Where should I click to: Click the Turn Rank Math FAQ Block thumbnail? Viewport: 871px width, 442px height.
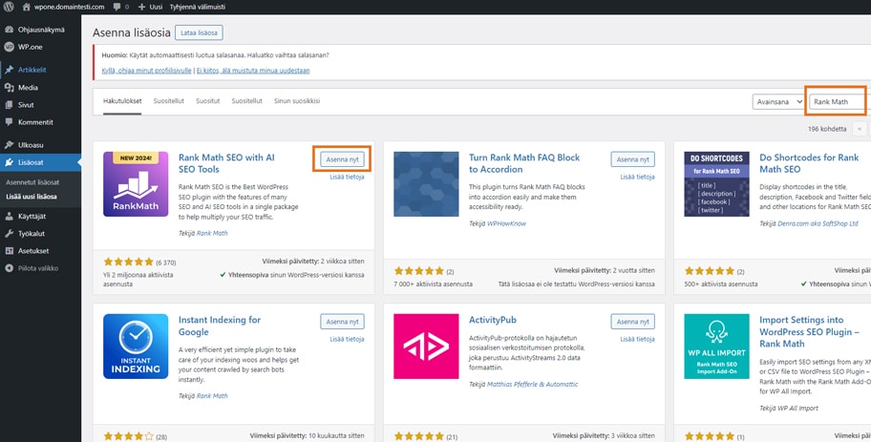(x=426, y=184)
